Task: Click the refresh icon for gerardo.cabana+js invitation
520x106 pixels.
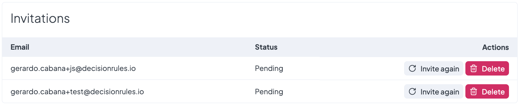Action: (412, 68)
